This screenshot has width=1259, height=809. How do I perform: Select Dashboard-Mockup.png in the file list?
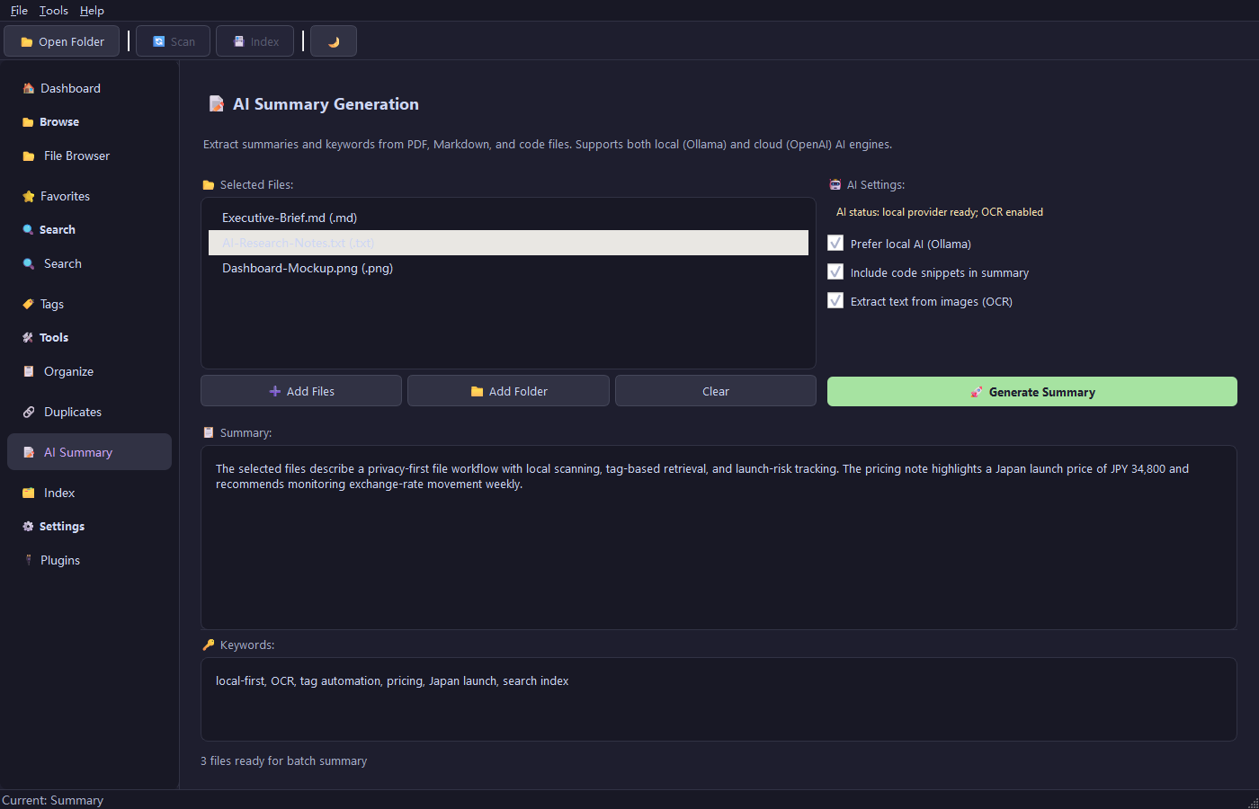[x=508, y=268]
